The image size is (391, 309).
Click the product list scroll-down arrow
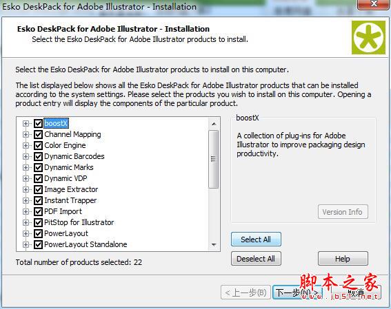(x=214, y=245)
